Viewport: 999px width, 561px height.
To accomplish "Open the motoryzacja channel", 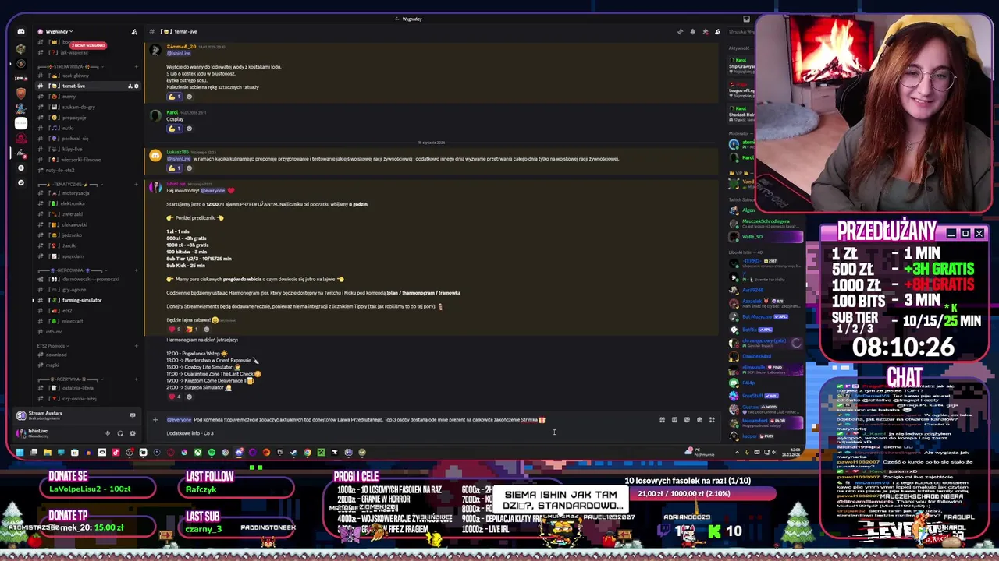I will pos(87,193).
